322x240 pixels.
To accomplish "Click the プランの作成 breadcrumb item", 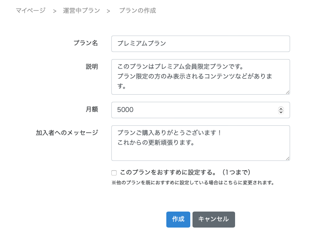I will 137,10.
